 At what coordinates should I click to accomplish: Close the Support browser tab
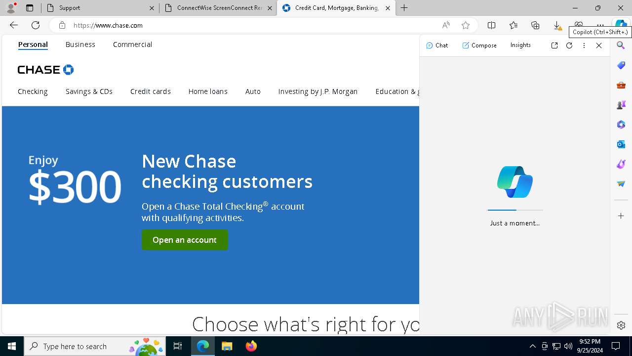click(152, 8)
